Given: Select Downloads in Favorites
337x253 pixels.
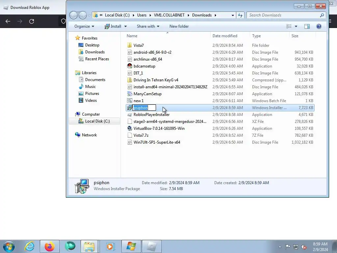Looking at the screenshot, I should 95,52.
